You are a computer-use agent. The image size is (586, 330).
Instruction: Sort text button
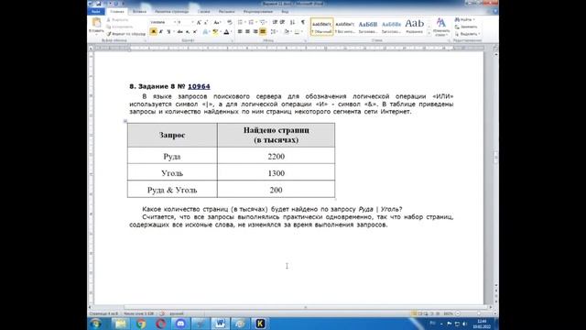pyautogui.click(x=292, y=23)
